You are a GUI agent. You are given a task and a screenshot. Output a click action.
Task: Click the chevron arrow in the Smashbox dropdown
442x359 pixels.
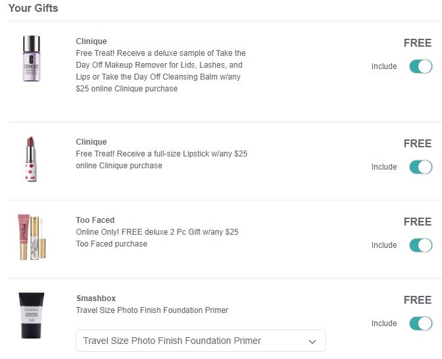click(313, 341)
